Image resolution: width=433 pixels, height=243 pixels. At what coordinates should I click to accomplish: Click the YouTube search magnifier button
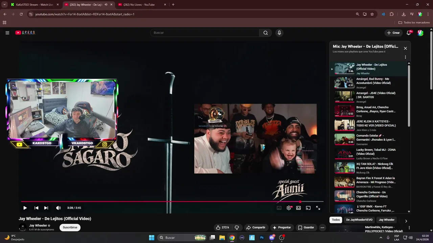[266, 33]
